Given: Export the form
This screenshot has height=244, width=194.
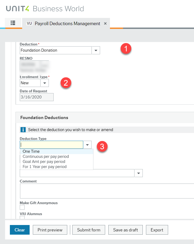Looking at the screenshot, I should [157, 230].
